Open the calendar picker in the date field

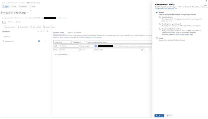pyautogui.click(x=142, y=50)
